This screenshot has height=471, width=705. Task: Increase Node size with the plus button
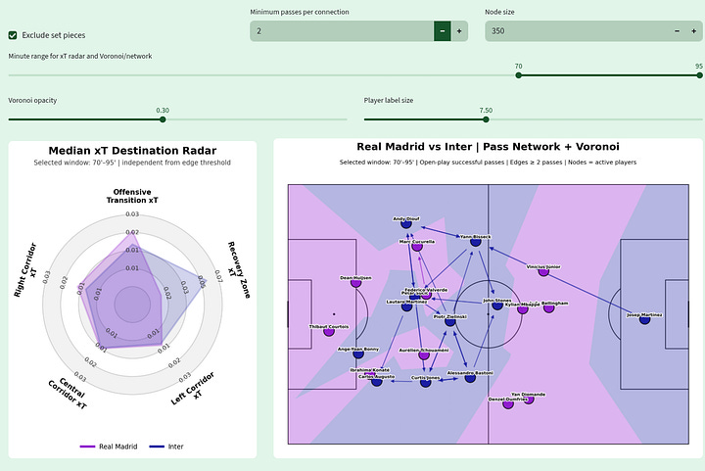pos(694,31)
